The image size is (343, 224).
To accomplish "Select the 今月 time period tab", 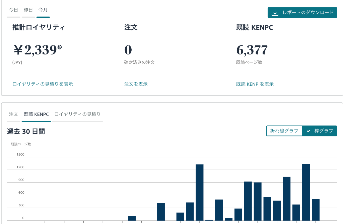I will (43, 10).
